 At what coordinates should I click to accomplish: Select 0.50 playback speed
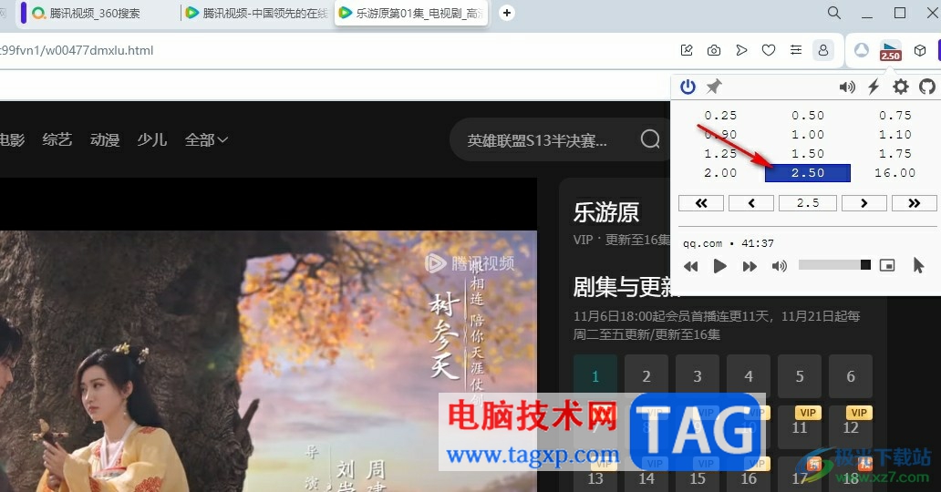point(808,115)
